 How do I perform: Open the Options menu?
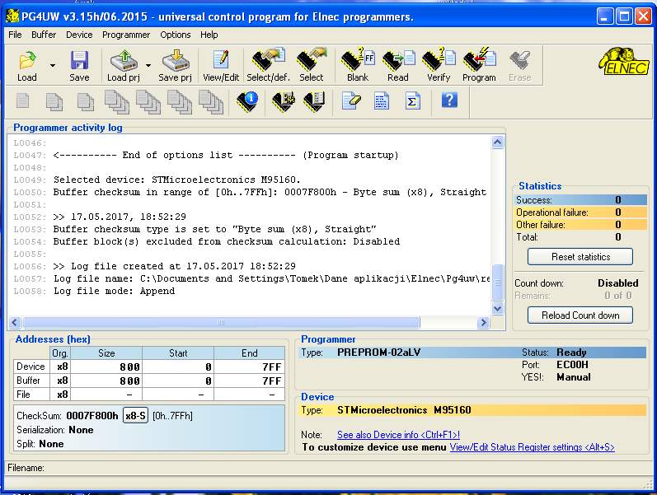175,35
